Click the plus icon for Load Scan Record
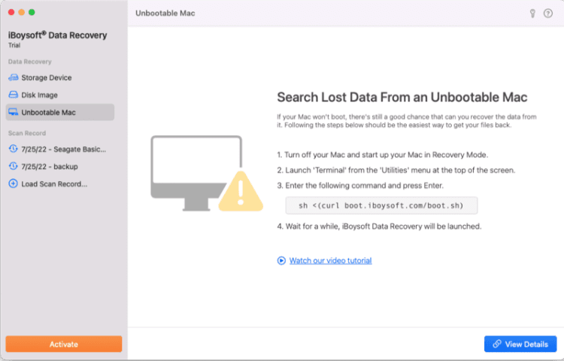The width and height of the screenshot is (564, 361). pyautogui.click(x=14, y=184)
